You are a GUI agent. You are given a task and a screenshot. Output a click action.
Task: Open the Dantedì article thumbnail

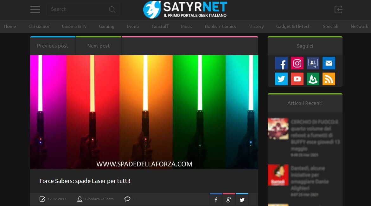(278, 175)
